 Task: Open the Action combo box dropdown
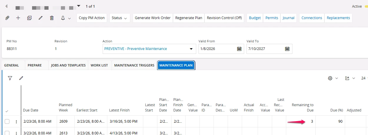191,49
